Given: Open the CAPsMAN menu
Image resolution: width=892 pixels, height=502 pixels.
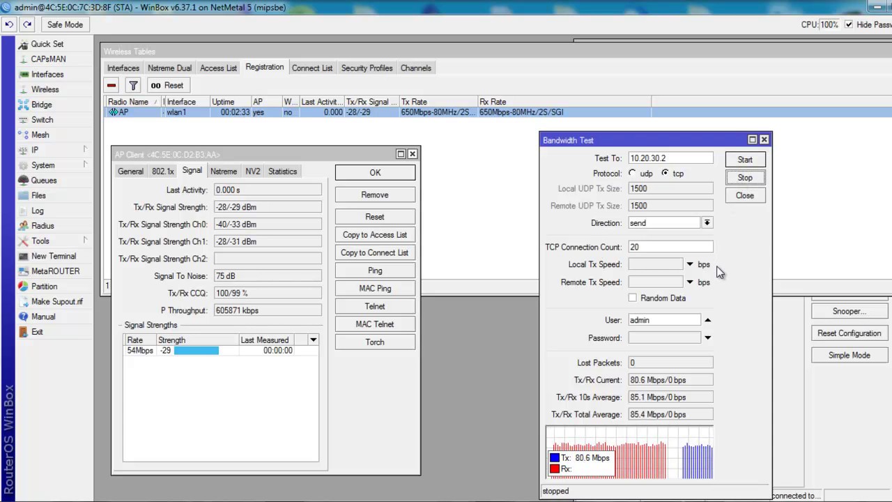Looking at the screenshot, I should 48,59.
